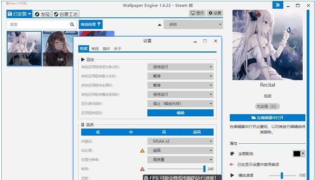Image resolution: width=315 pixels, height=180 pixels.
Task: Click the magnifier search icon
Action: coord(72,24)
